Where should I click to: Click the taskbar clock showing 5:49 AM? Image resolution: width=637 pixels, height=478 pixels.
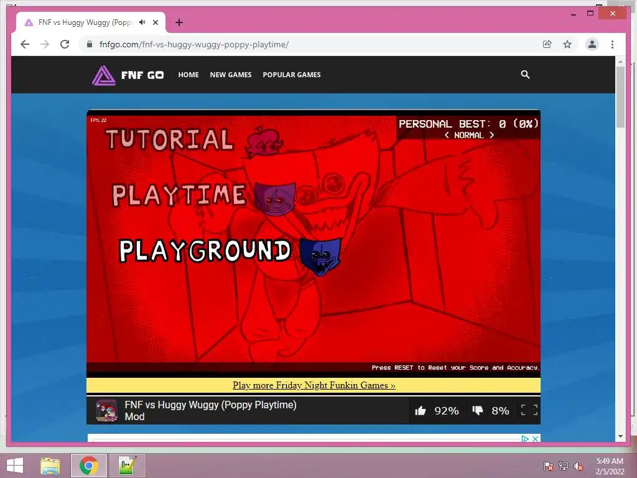point(610,466)
